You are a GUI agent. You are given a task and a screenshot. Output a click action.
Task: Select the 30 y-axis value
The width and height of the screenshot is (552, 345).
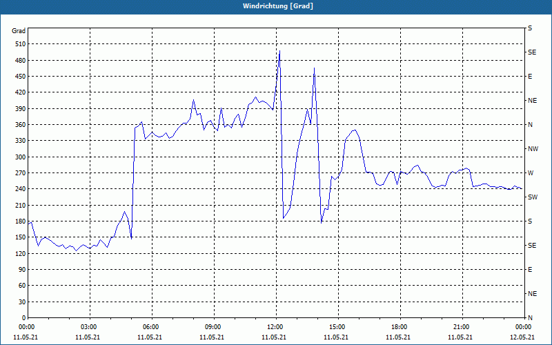point(21,302)
